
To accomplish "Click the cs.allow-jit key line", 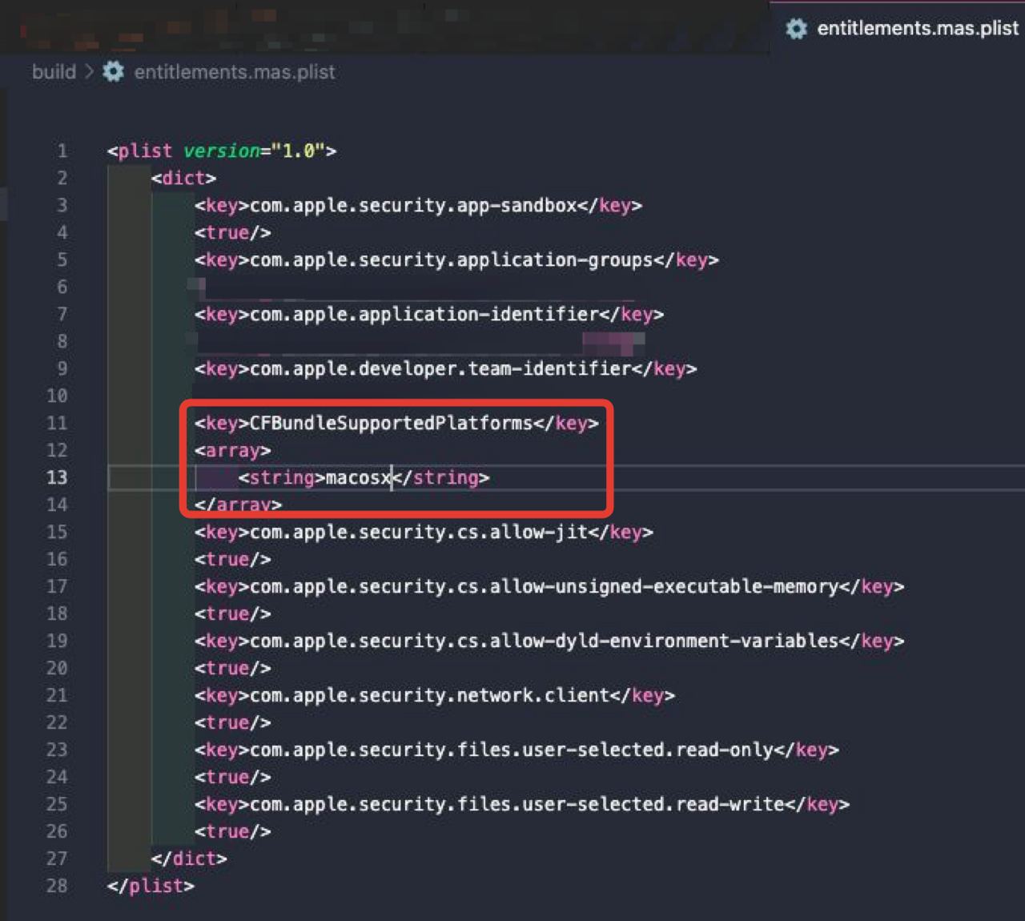I will (x=424, y=532).
